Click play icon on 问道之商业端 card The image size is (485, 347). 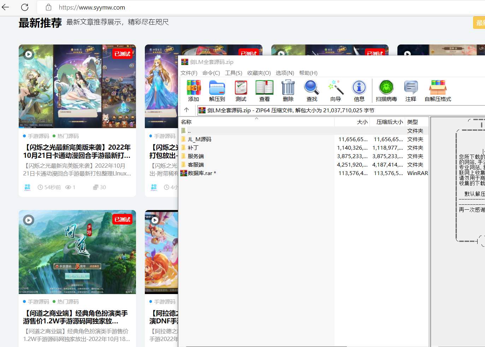coord(29,220)
